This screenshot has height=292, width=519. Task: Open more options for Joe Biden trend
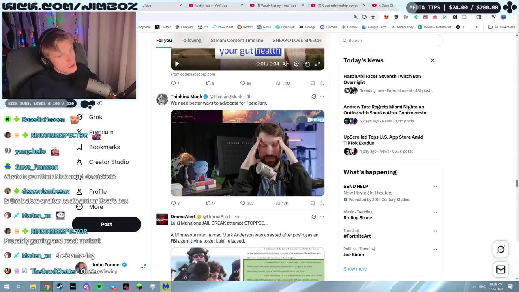435,249
